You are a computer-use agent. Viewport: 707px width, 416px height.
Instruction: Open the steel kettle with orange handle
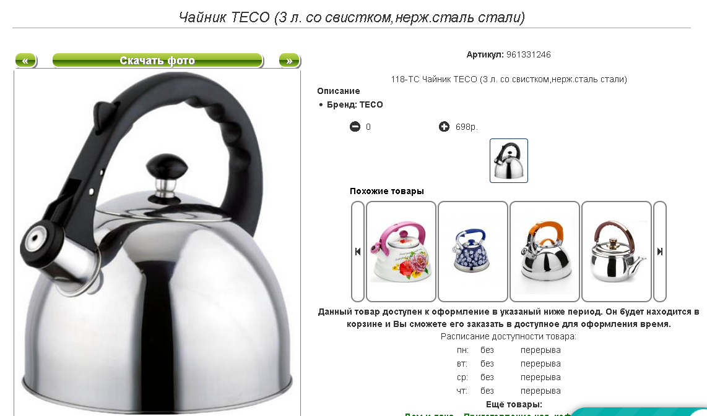coord(545,251)
